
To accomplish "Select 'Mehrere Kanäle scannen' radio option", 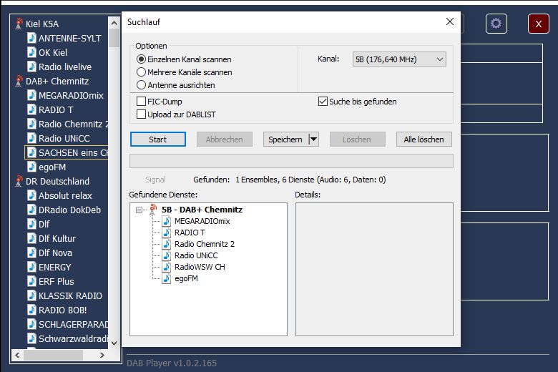I will tap(141, 72).
